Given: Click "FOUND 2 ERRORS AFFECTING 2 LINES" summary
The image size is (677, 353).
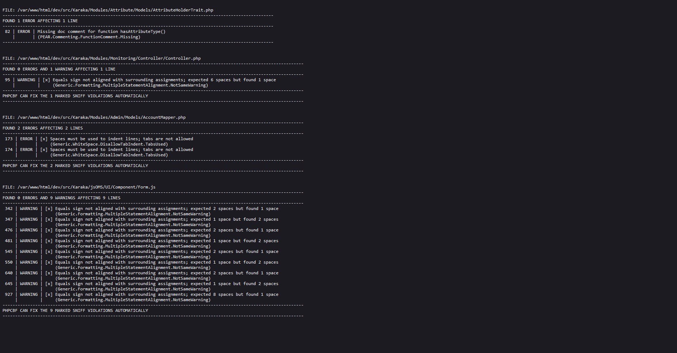Looking at the screenshot, I should 43,128.
